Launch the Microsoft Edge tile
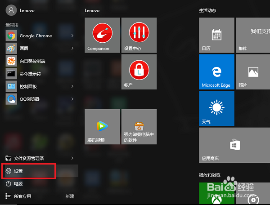The image size is (270, 205). [x=216, y=72]
